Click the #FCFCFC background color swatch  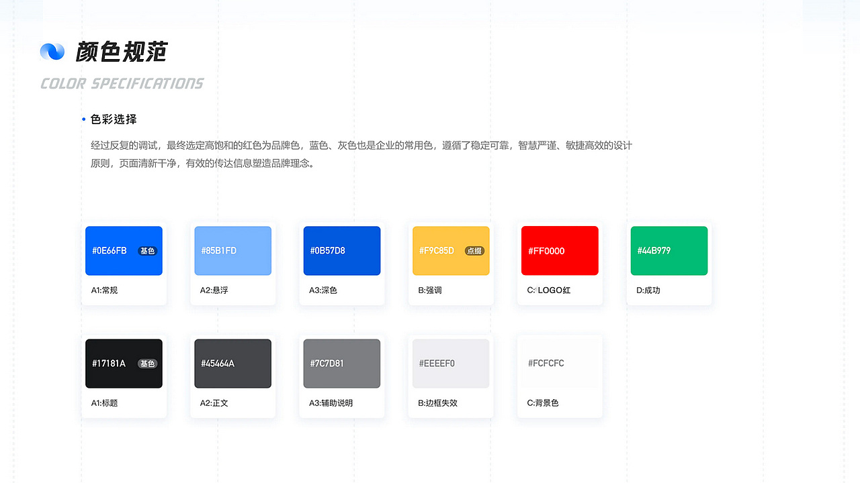(559, 363)
